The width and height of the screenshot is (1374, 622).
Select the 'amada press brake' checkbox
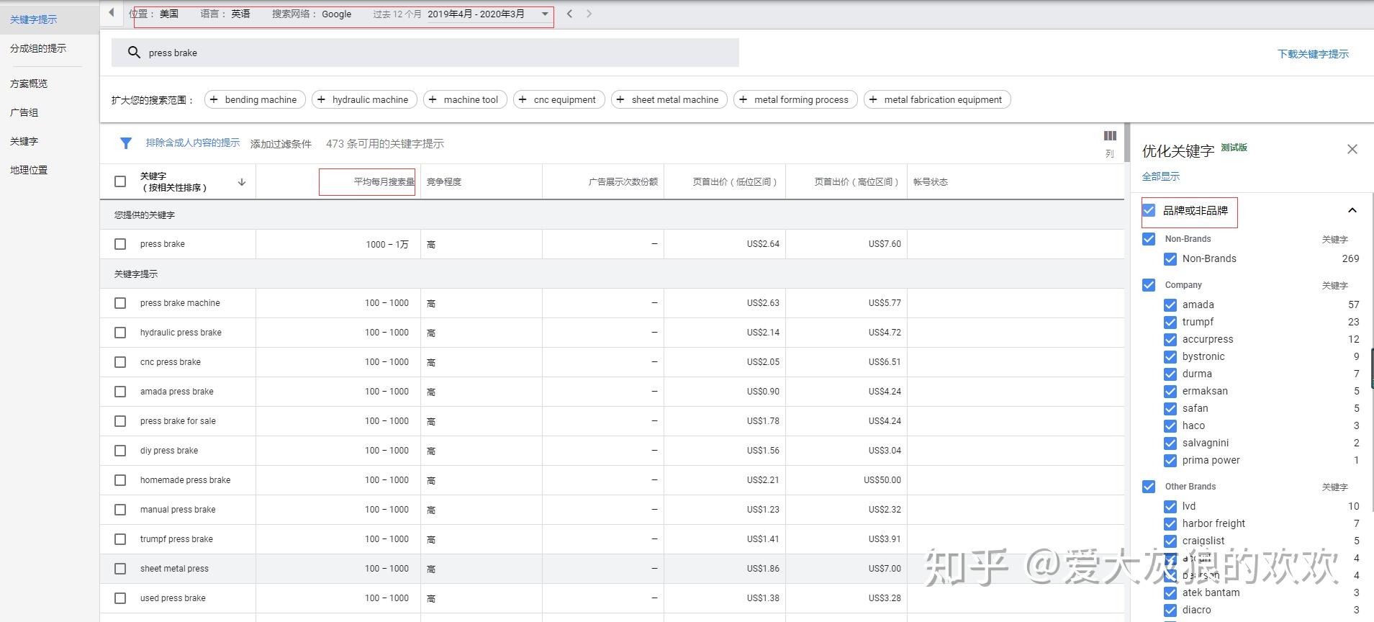pos(120,392)
